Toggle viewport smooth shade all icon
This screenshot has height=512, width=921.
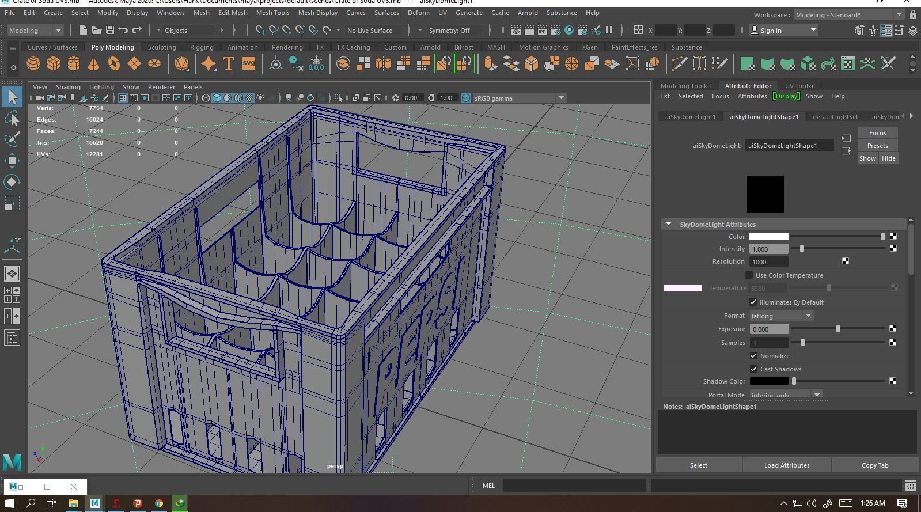217,98
